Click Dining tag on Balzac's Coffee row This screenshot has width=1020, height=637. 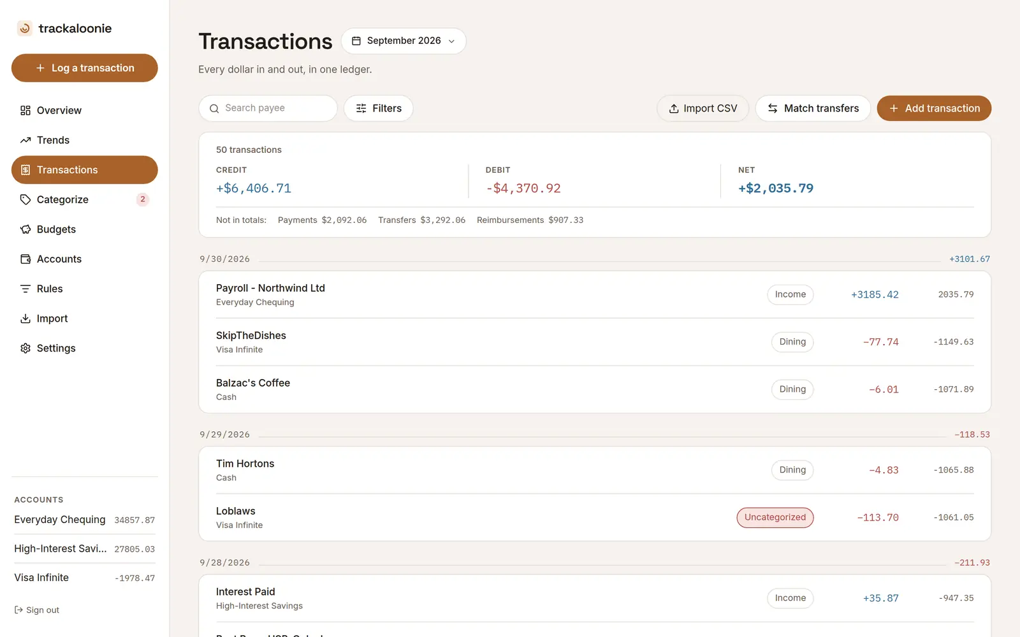pyautogui.click(x=792, y=389)
